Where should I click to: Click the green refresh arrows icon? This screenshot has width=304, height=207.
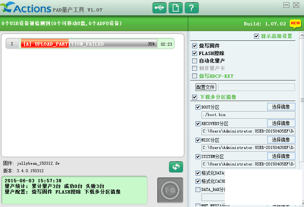pyautogui.click(x=176, y=167)
